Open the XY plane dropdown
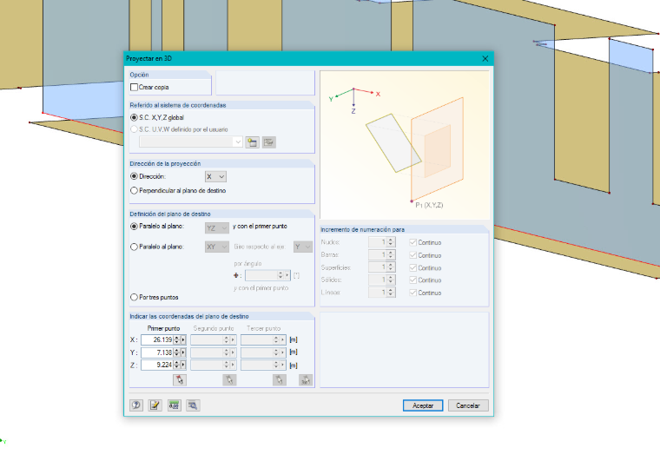Viewport: 660px width, 461px height. click(217, 247)
